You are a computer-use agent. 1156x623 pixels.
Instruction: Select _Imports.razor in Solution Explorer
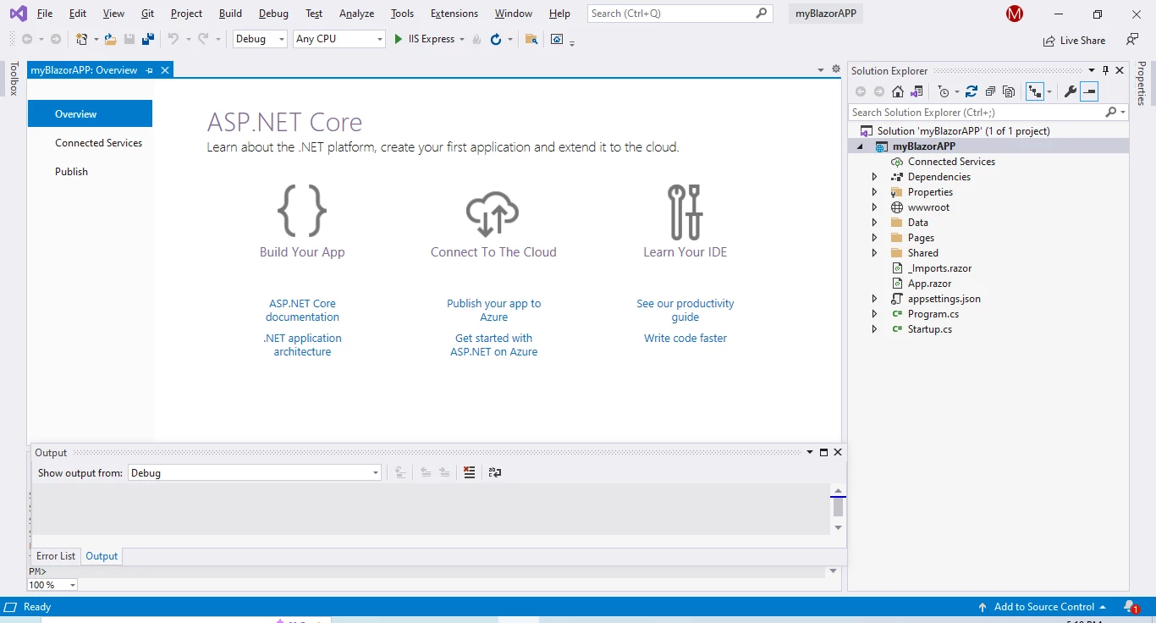pyautogui.click(x=939, y=268)
